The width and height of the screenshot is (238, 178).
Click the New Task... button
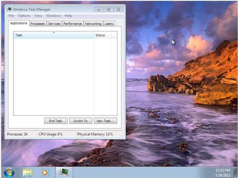[x=105, y=121]
